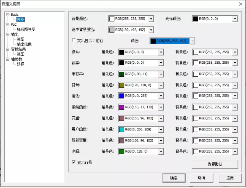
Task: Click the 应用 button
Action: coord(230,178)
